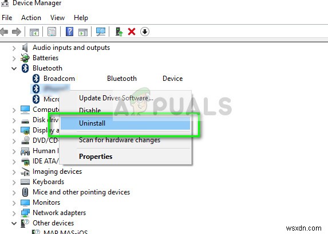
Task: Expand the Batteries node
Action: coord(14,58)
